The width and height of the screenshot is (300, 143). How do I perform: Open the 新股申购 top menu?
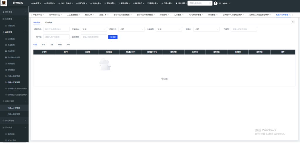(124, 3)
